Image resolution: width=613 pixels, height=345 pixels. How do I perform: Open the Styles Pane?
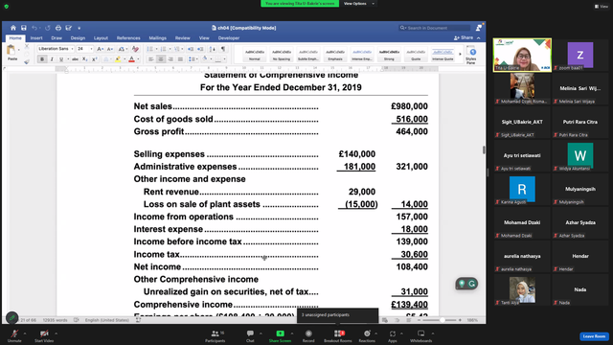[471, 55]
